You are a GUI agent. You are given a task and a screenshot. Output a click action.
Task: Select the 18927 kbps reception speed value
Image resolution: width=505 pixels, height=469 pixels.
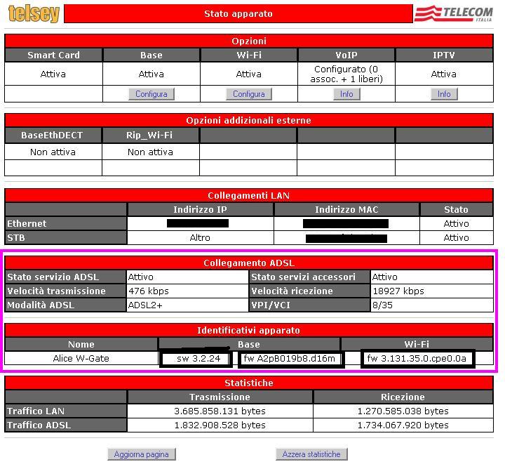tap(398, 291)
